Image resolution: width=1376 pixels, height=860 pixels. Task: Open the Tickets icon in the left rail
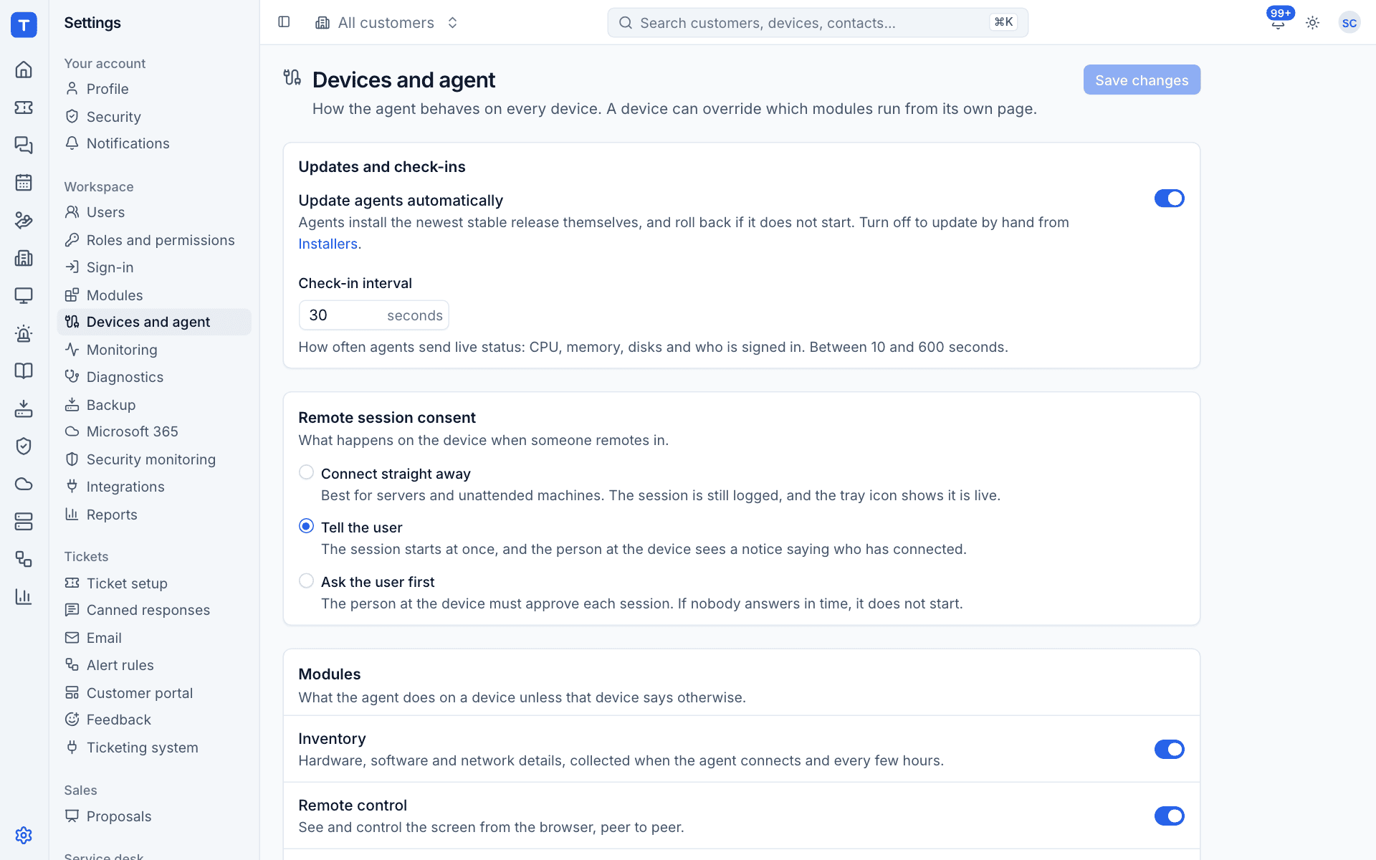tap(24, 107)
